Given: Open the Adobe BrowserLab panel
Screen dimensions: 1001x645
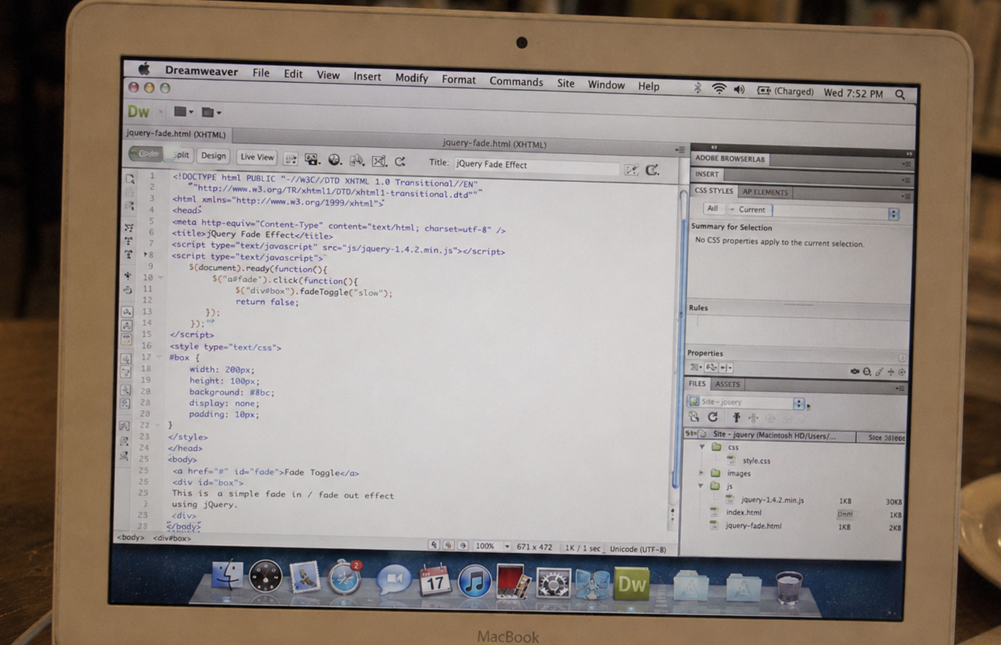Looking at the screenshot, I should [x=730, y=159].
